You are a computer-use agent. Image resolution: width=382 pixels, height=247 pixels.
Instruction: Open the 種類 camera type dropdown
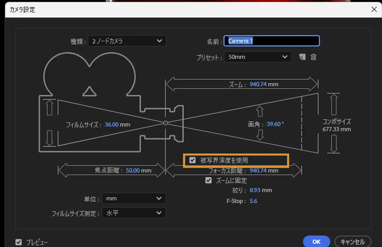(127, 41)
